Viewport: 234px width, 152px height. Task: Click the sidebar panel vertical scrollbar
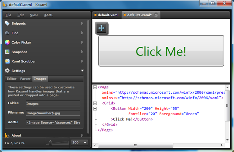pyautogui.click(x=88, y=77)
